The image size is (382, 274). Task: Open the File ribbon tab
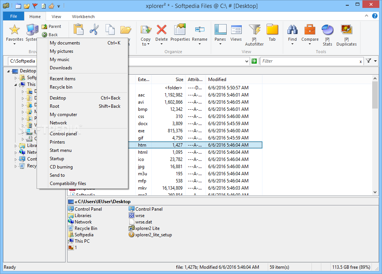tap(14, 16)
